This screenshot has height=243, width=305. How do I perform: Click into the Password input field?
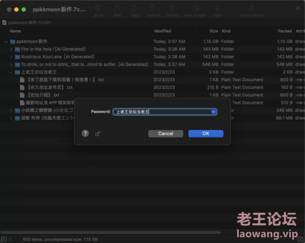tap(162, 112)
